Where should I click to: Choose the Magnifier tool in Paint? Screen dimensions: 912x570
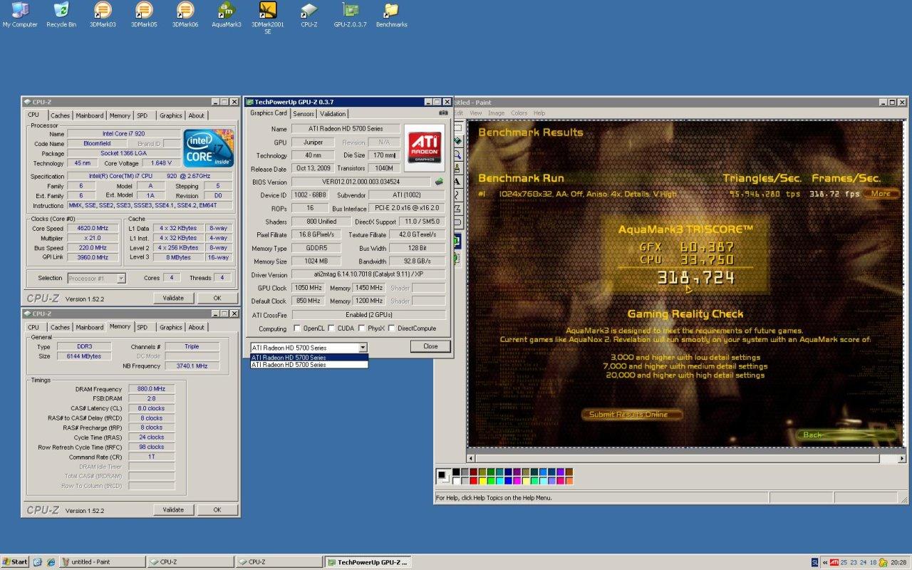coord(459,154)
